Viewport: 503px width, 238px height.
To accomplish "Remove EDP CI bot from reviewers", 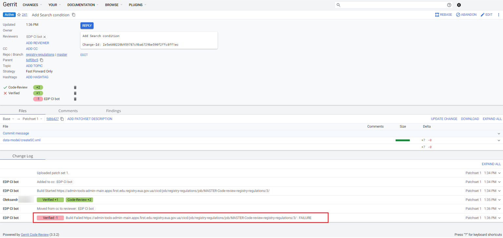I will [45, 37].
